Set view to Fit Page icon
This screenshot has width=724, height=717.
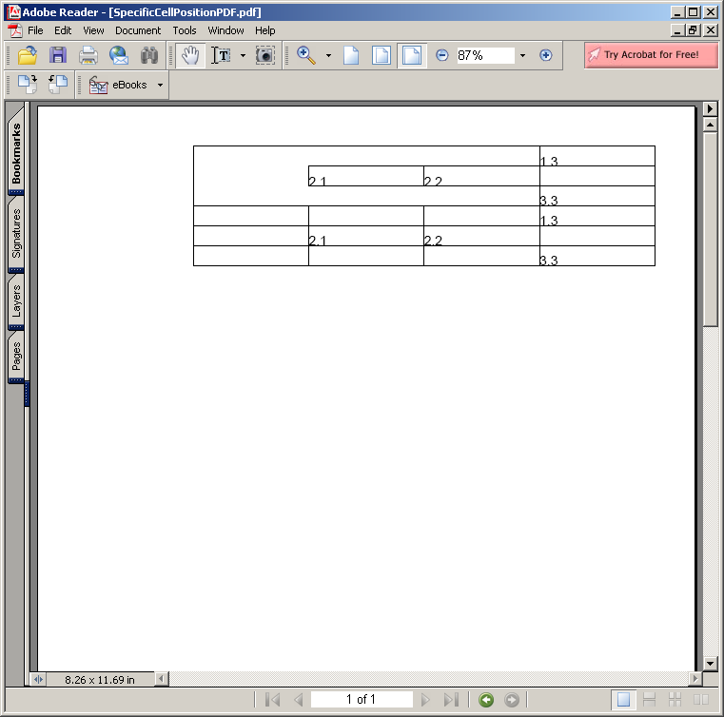382,55
